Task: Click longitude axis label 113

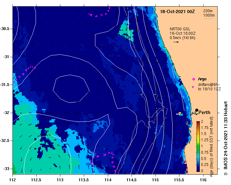Action: [60, 180]
